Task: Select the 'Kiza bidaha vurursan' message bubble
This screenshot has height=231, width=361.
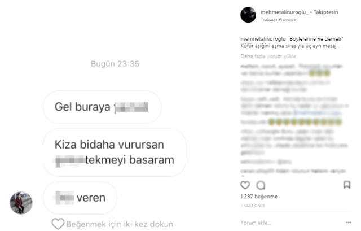Action: (x=115, y=152)
